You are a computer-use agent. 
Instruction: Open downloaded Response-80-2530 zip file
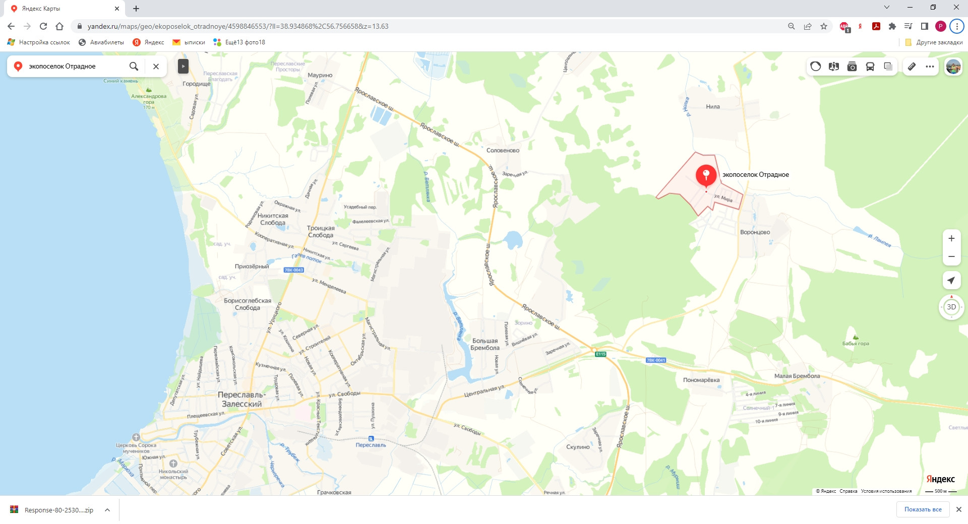point(52,510)
